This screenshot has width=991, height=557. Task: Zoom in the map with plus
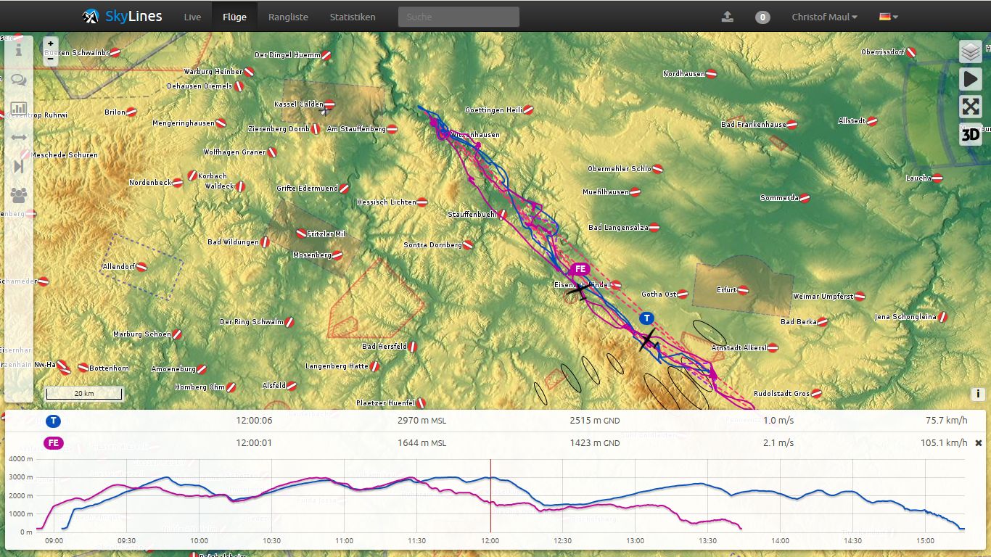tap(50, 44)
